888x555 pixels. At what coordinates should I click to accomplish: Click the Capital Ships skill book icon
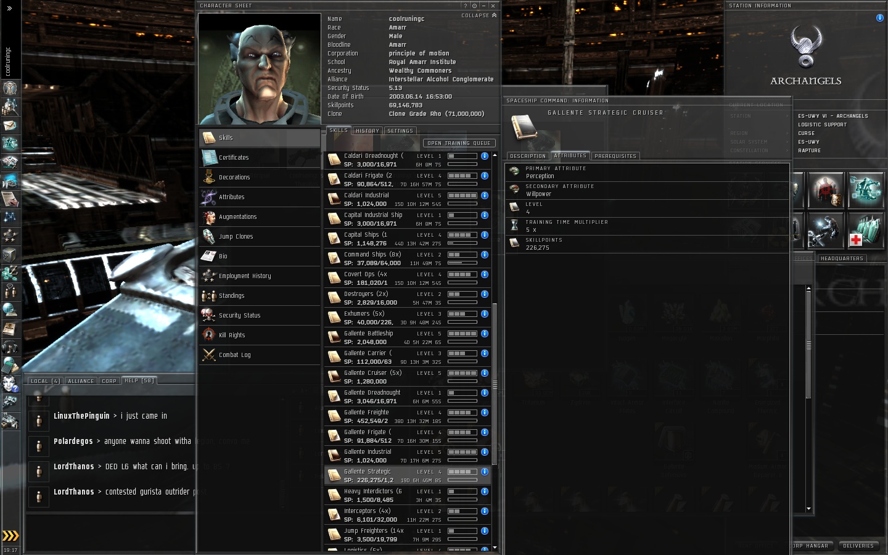(x=334, y=239)
